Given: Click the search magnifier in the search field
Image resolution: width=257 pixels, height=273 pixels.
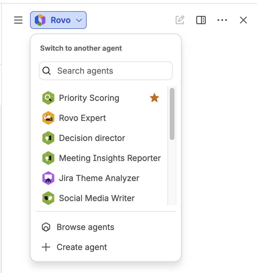Looking at the screenshot, I should click(47, 71).
